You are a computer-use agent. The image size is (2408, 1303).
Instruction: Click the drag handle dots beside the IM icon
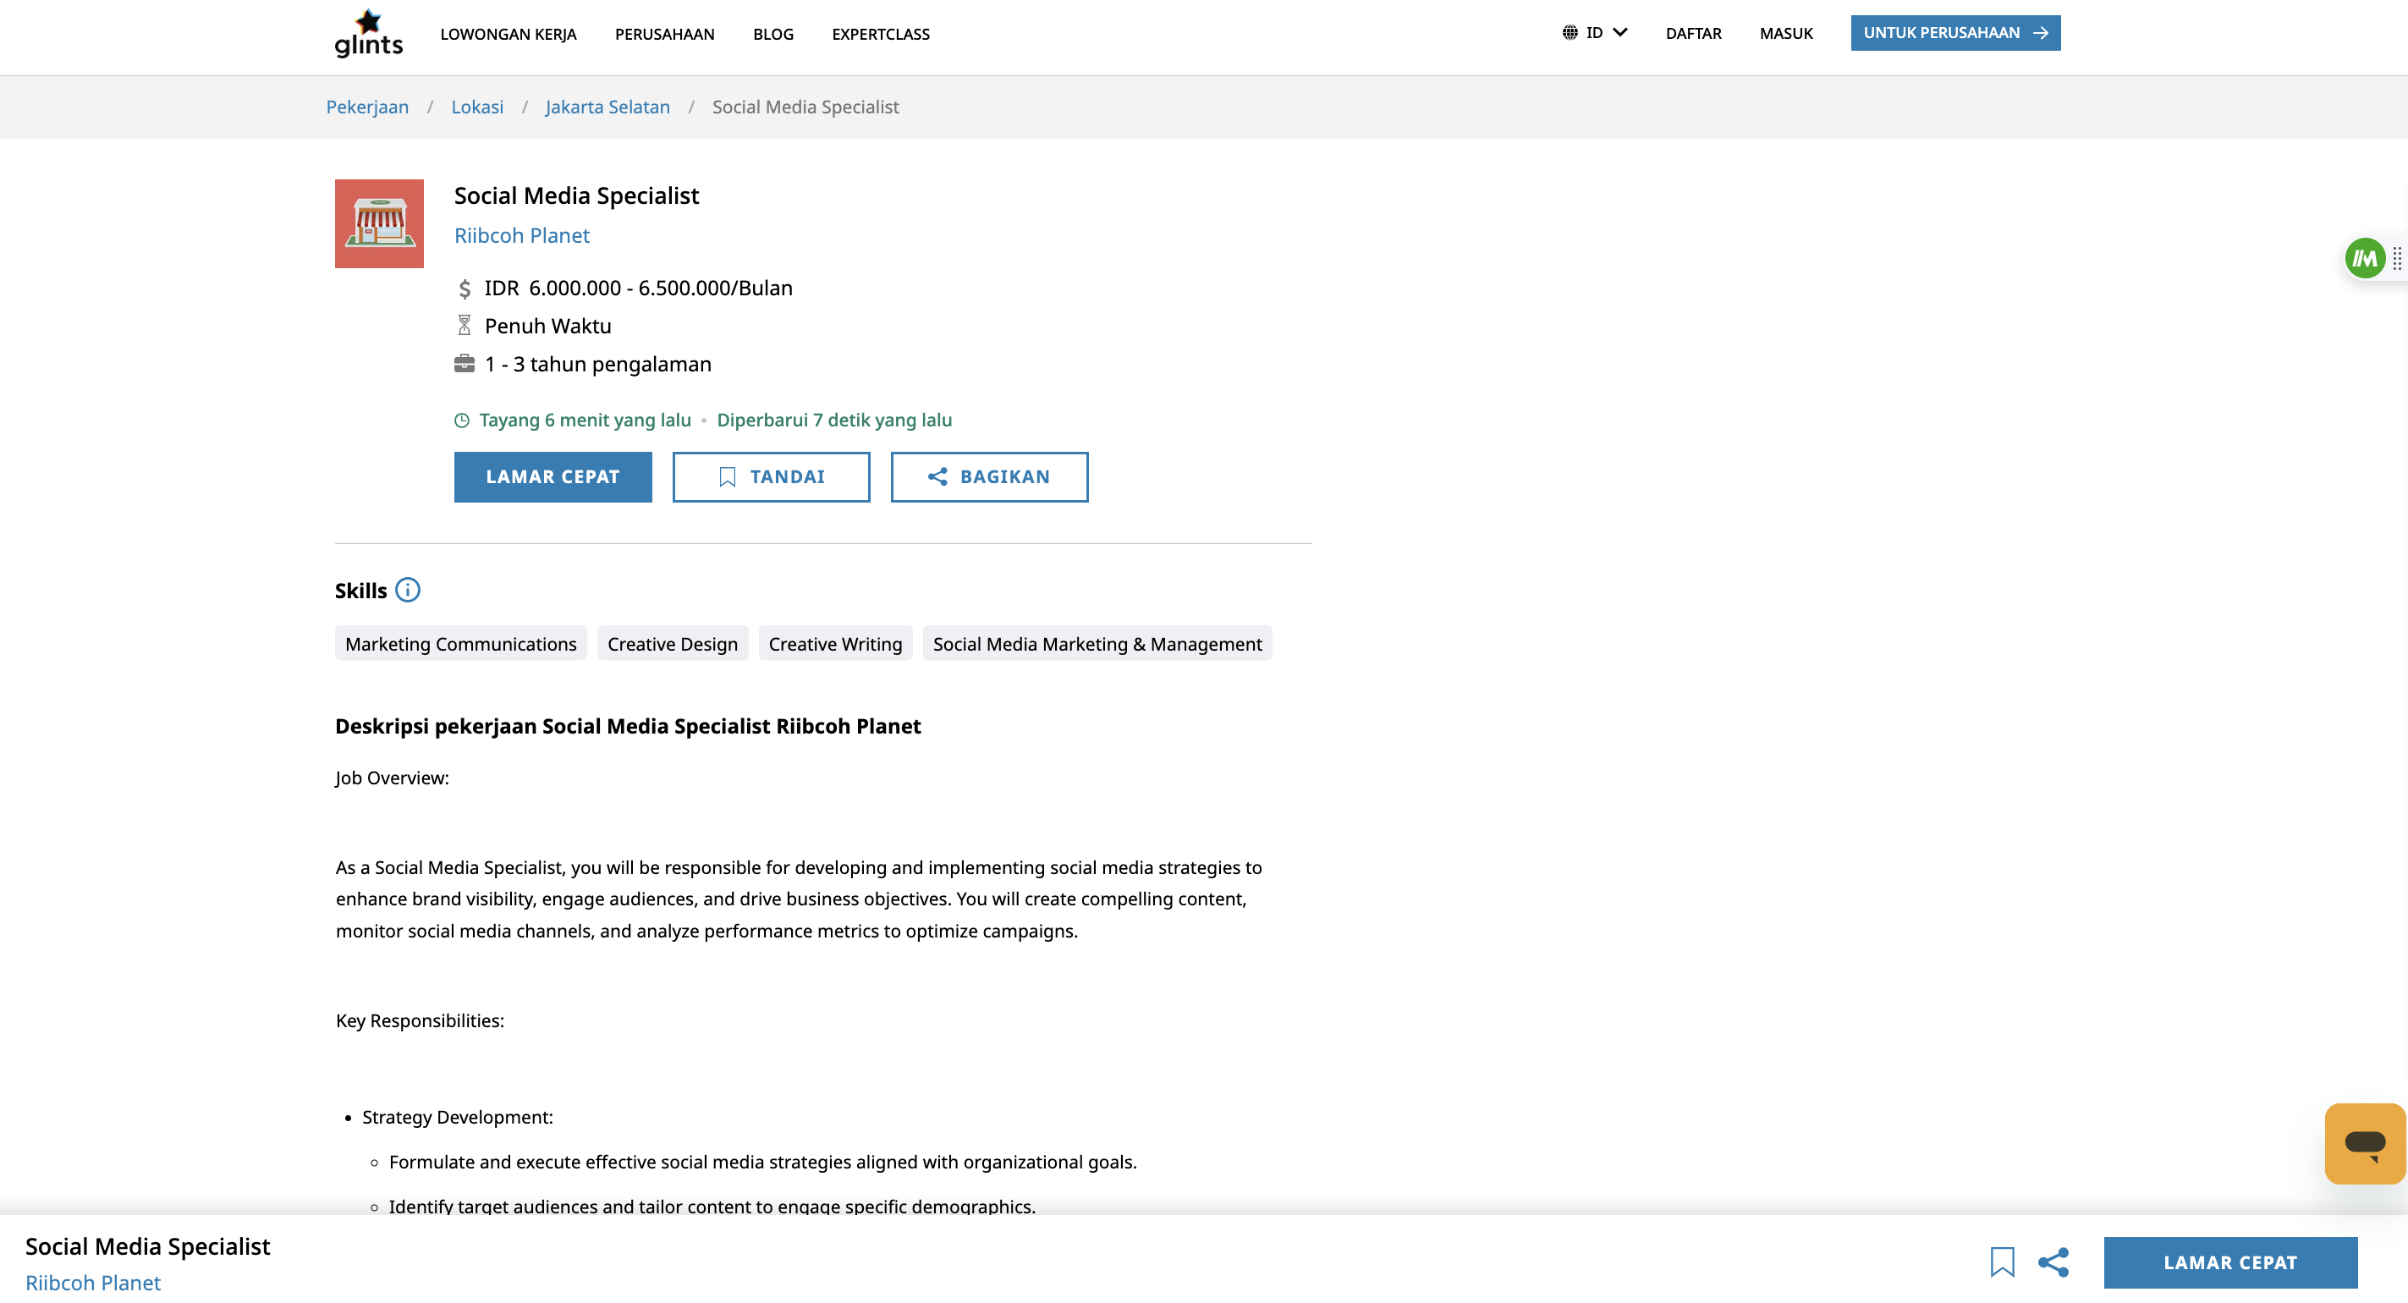click(2397, 258)
